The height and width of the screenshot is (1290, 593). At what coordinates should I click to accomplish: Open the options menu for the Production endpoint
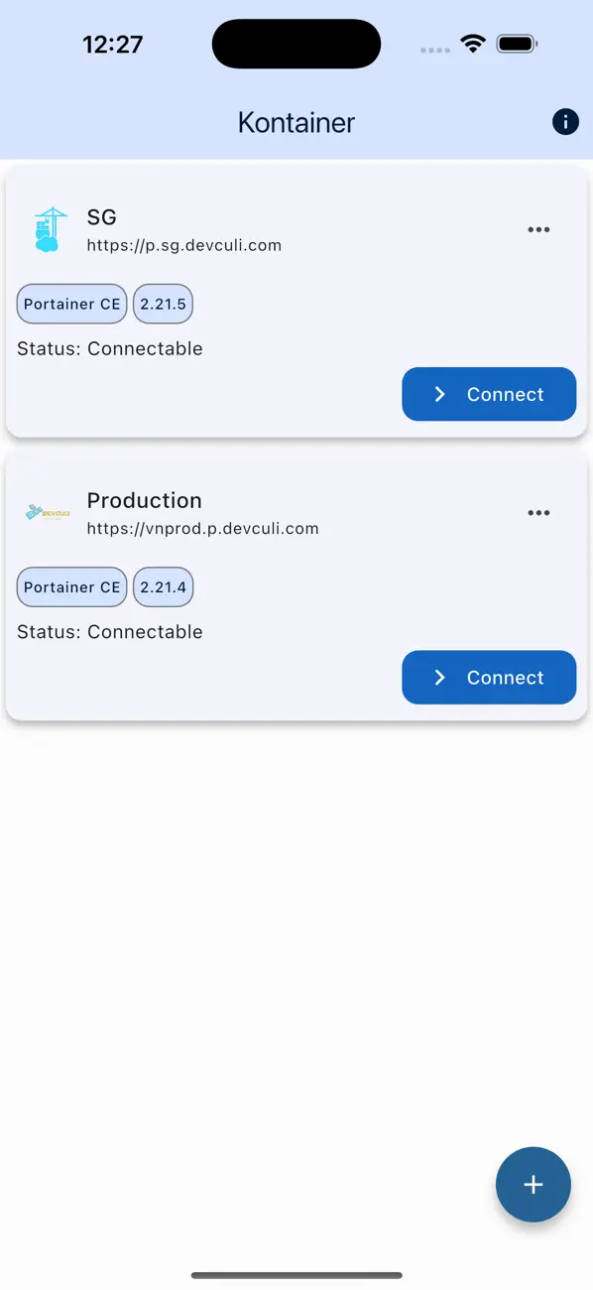tap(538, 512)
